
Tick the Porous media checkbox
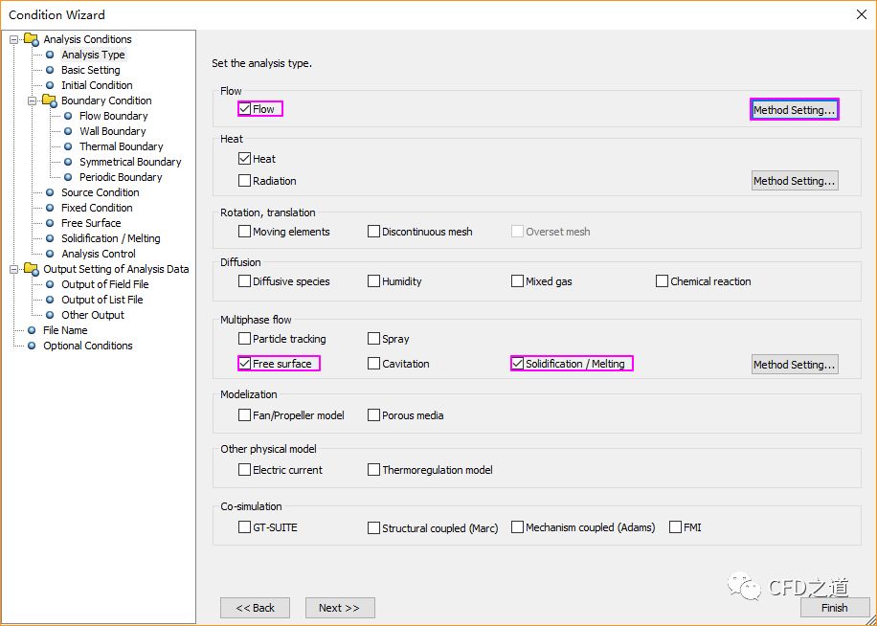coord(374,415)
